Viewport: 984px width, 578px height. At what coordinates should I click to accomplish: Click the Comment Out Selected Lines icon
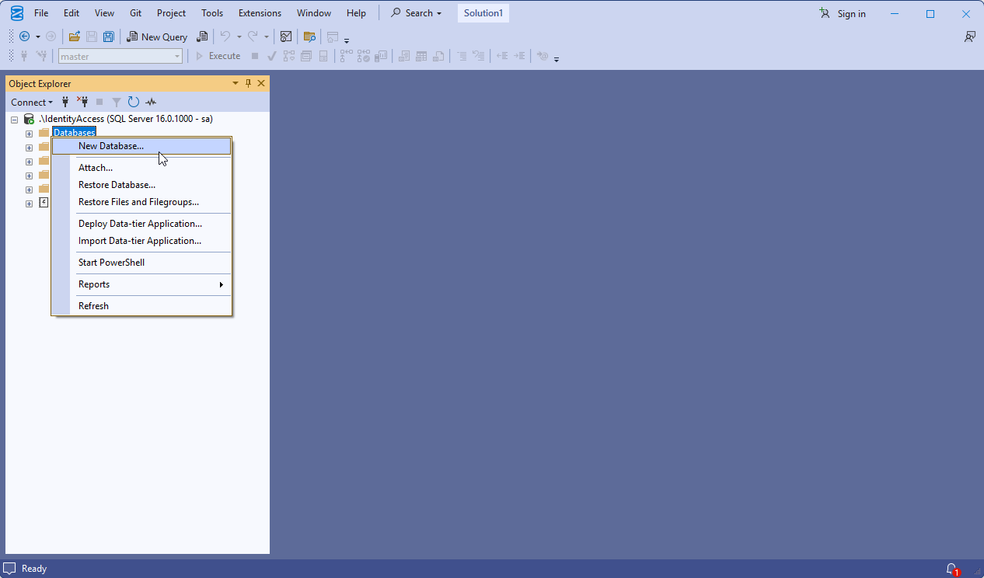pyautogui.click(x=462, y=56)
